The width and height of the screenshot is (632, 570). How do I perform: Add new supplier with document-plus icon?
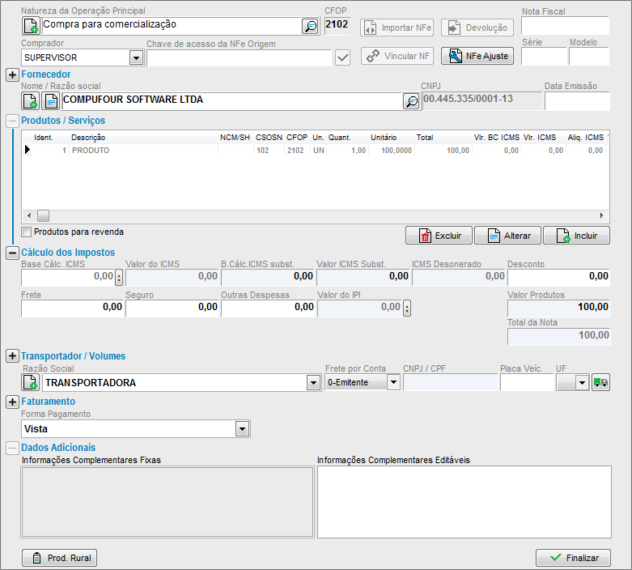click(x=30, y=101)
